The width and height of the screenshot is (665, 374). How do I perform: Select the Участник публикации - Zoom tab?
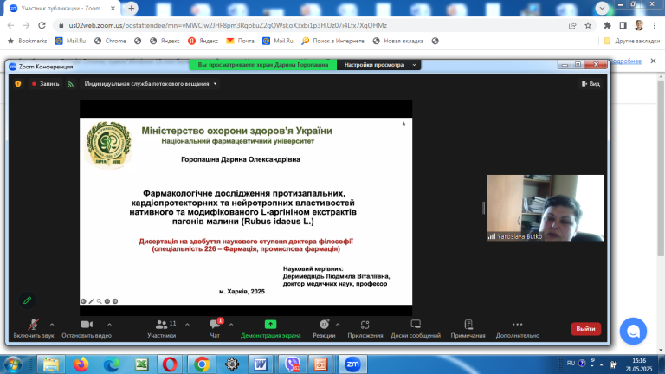61,8
